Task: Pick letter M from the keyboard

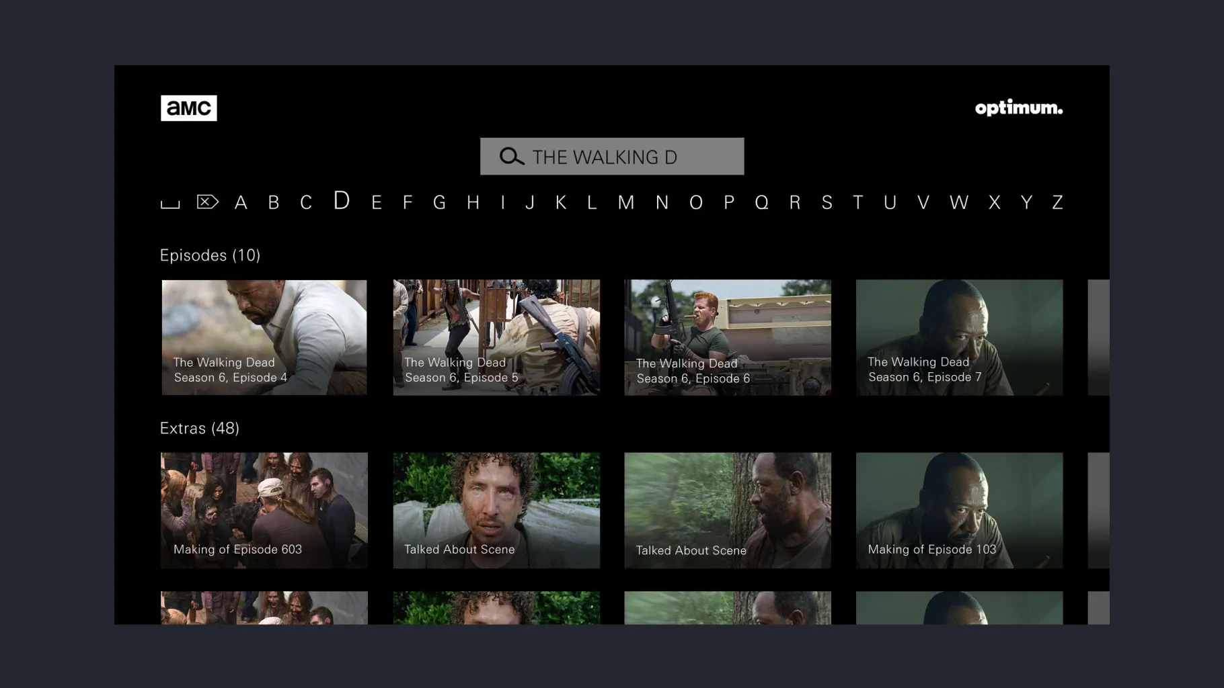Action: point(626,202)
